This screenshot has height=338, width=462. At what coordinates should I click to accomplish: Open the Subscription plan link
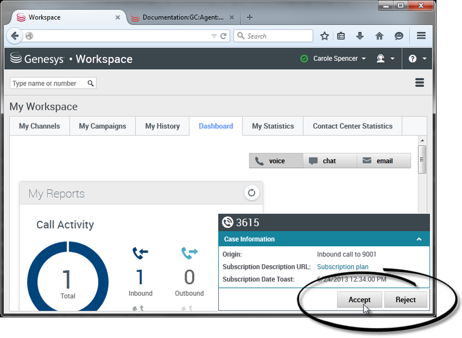pyautogui.click(x=342, y=266)
